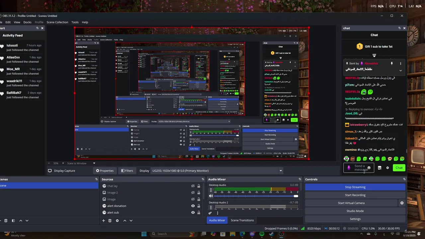Expand the pinned chat message chevron
The height and width of the screenshot is (239, 425).
tap(400, 70)
